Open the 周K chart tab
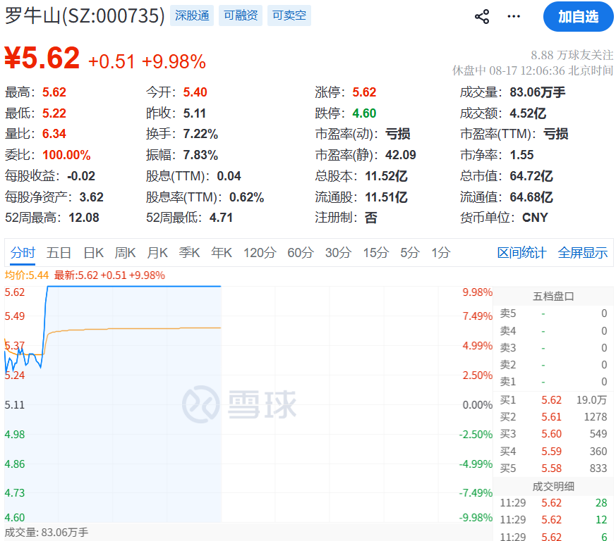Image resolution: width=616 pixels, height=541 pixels. tap(125, 253)
